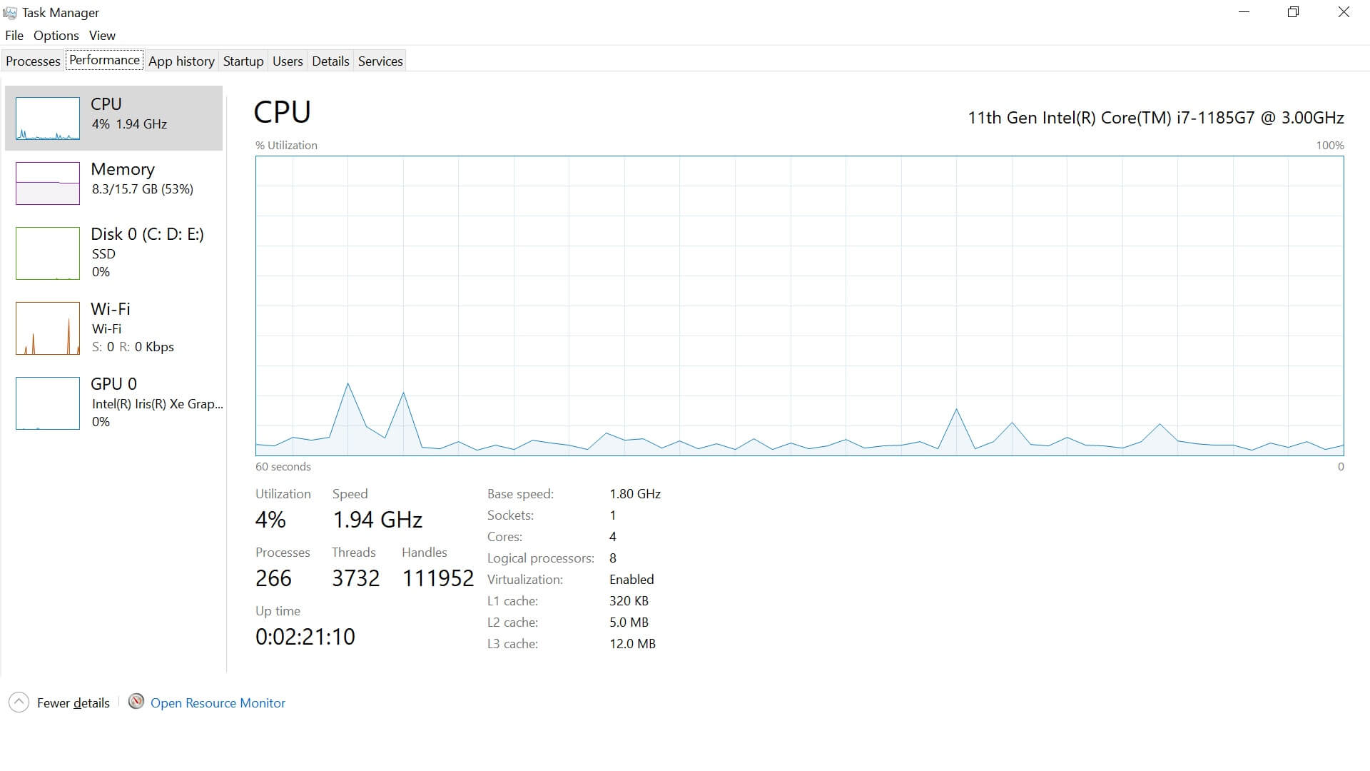Open the Details tab
1370x771 pixels.
click(330, 61)
